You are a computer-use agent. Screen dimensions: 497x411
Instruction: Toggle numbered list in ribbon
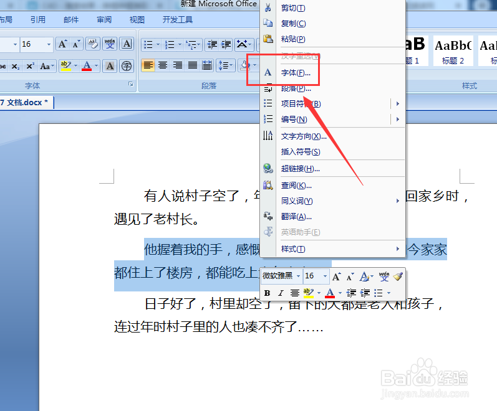[170, 45]
